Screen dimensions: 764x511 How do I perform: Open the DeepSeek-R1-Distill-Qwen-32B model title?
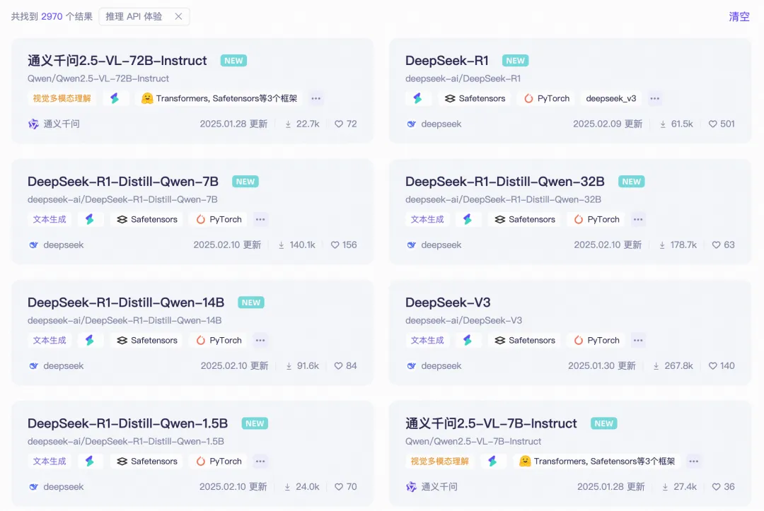[505, 182]
